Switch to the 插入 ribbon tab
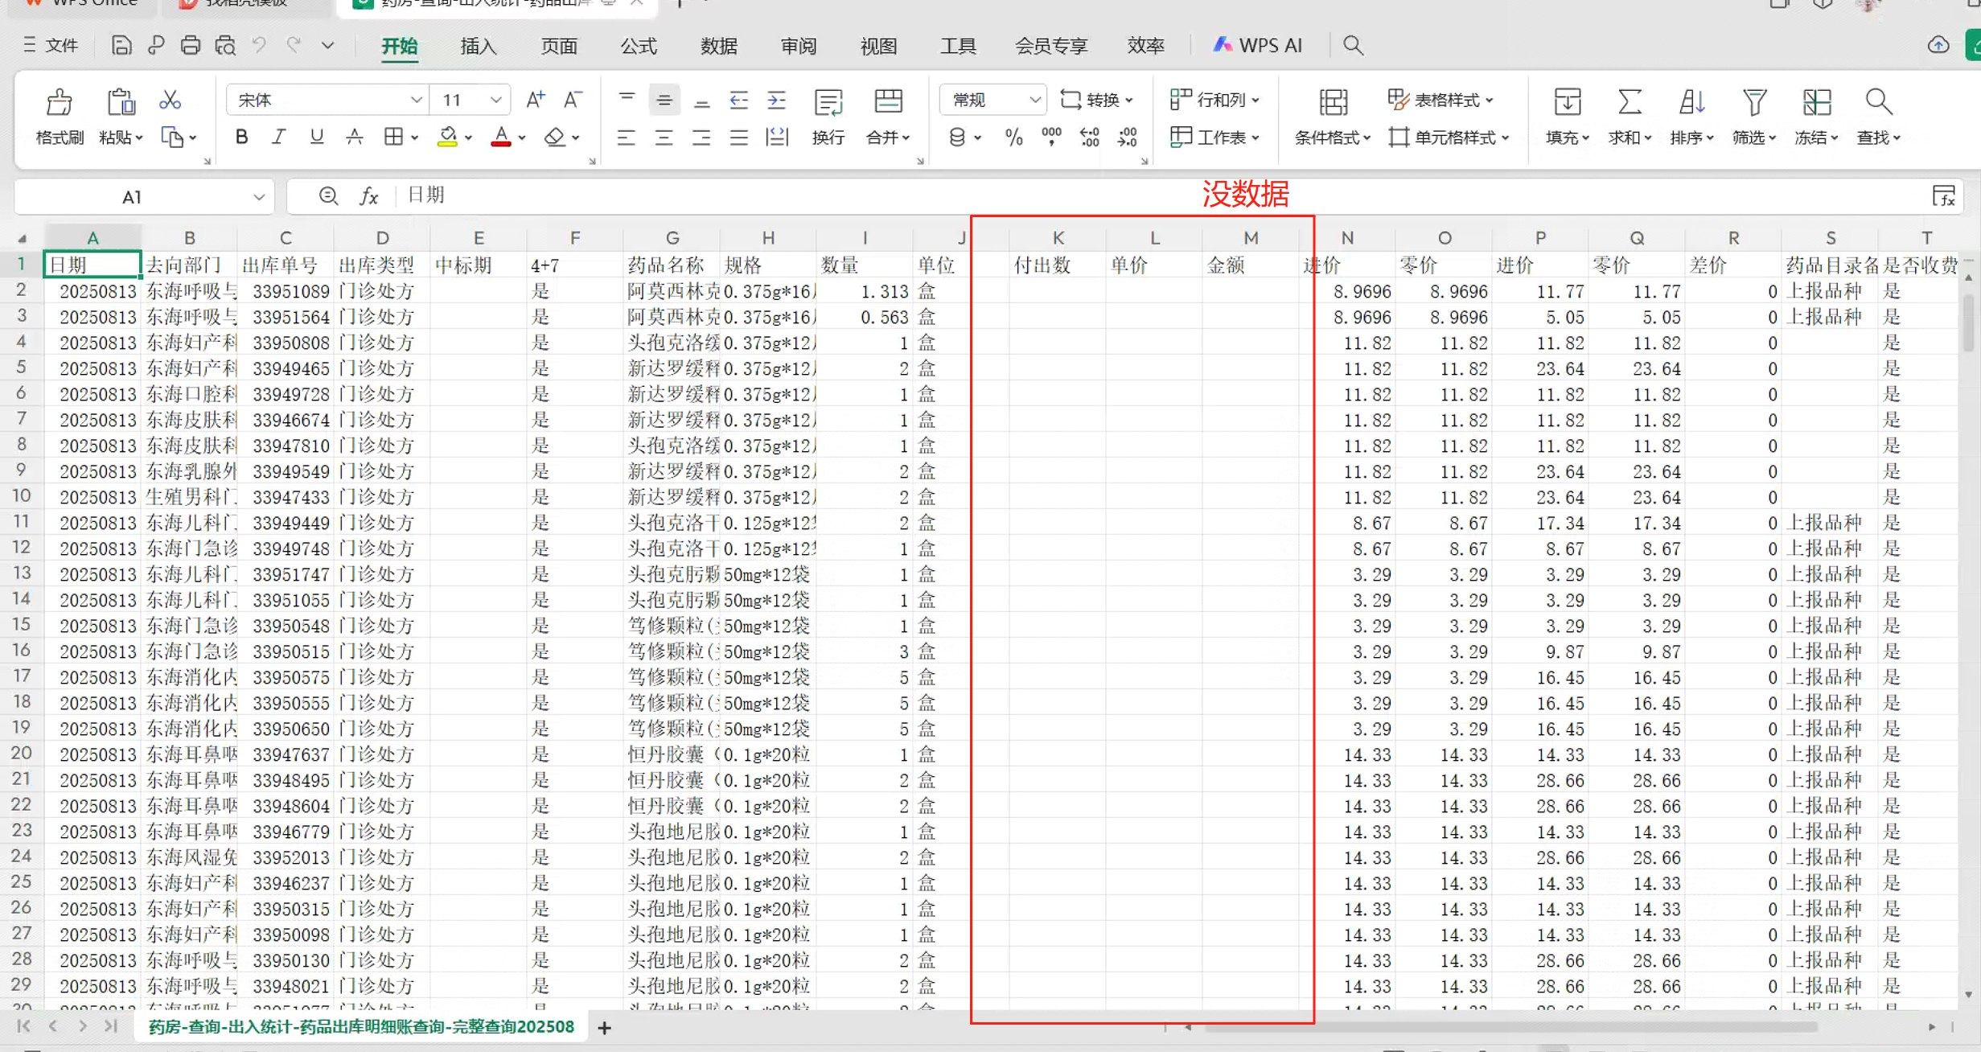1981x1052 pixels. (478, 46)
